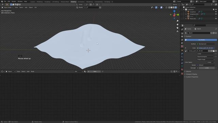The height and width of the screenshot is (123, 218).
Task: Open the Help menu
Action: (26, 1)
